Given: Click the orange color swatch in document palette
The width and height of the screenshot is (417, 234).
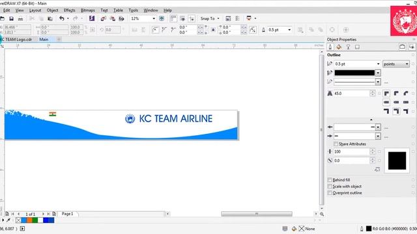Looking at the screenshot, I should (29, 220).
